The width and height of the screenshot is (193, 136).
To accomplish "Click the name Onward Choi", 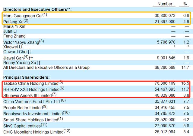I will [x=15, y=52].
